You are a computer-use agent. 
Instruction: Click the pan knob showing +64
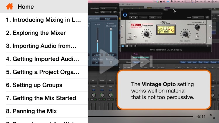102,95
